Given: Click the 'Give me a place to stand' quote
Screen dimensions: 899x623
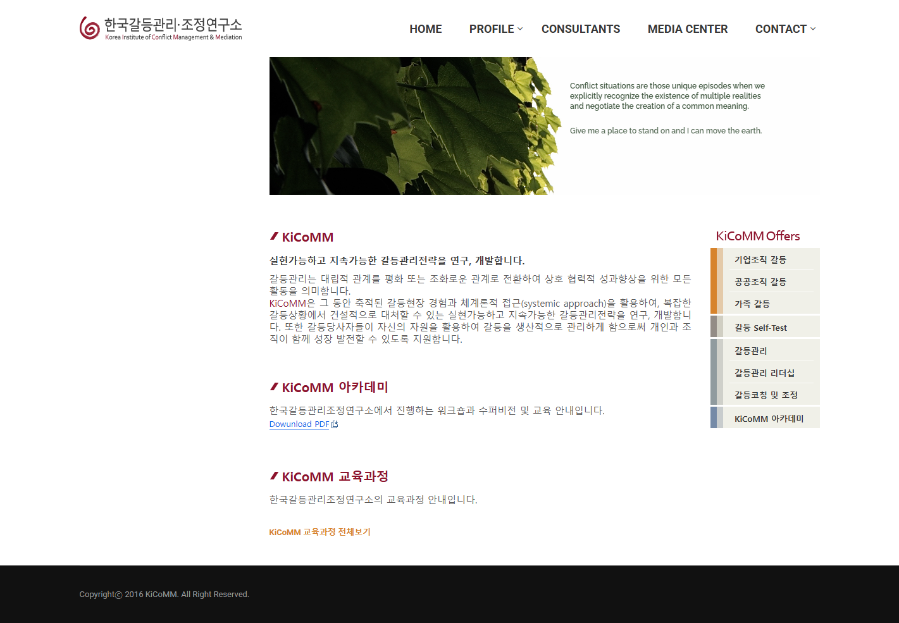Looking at the screenshot, I should 666,131.
